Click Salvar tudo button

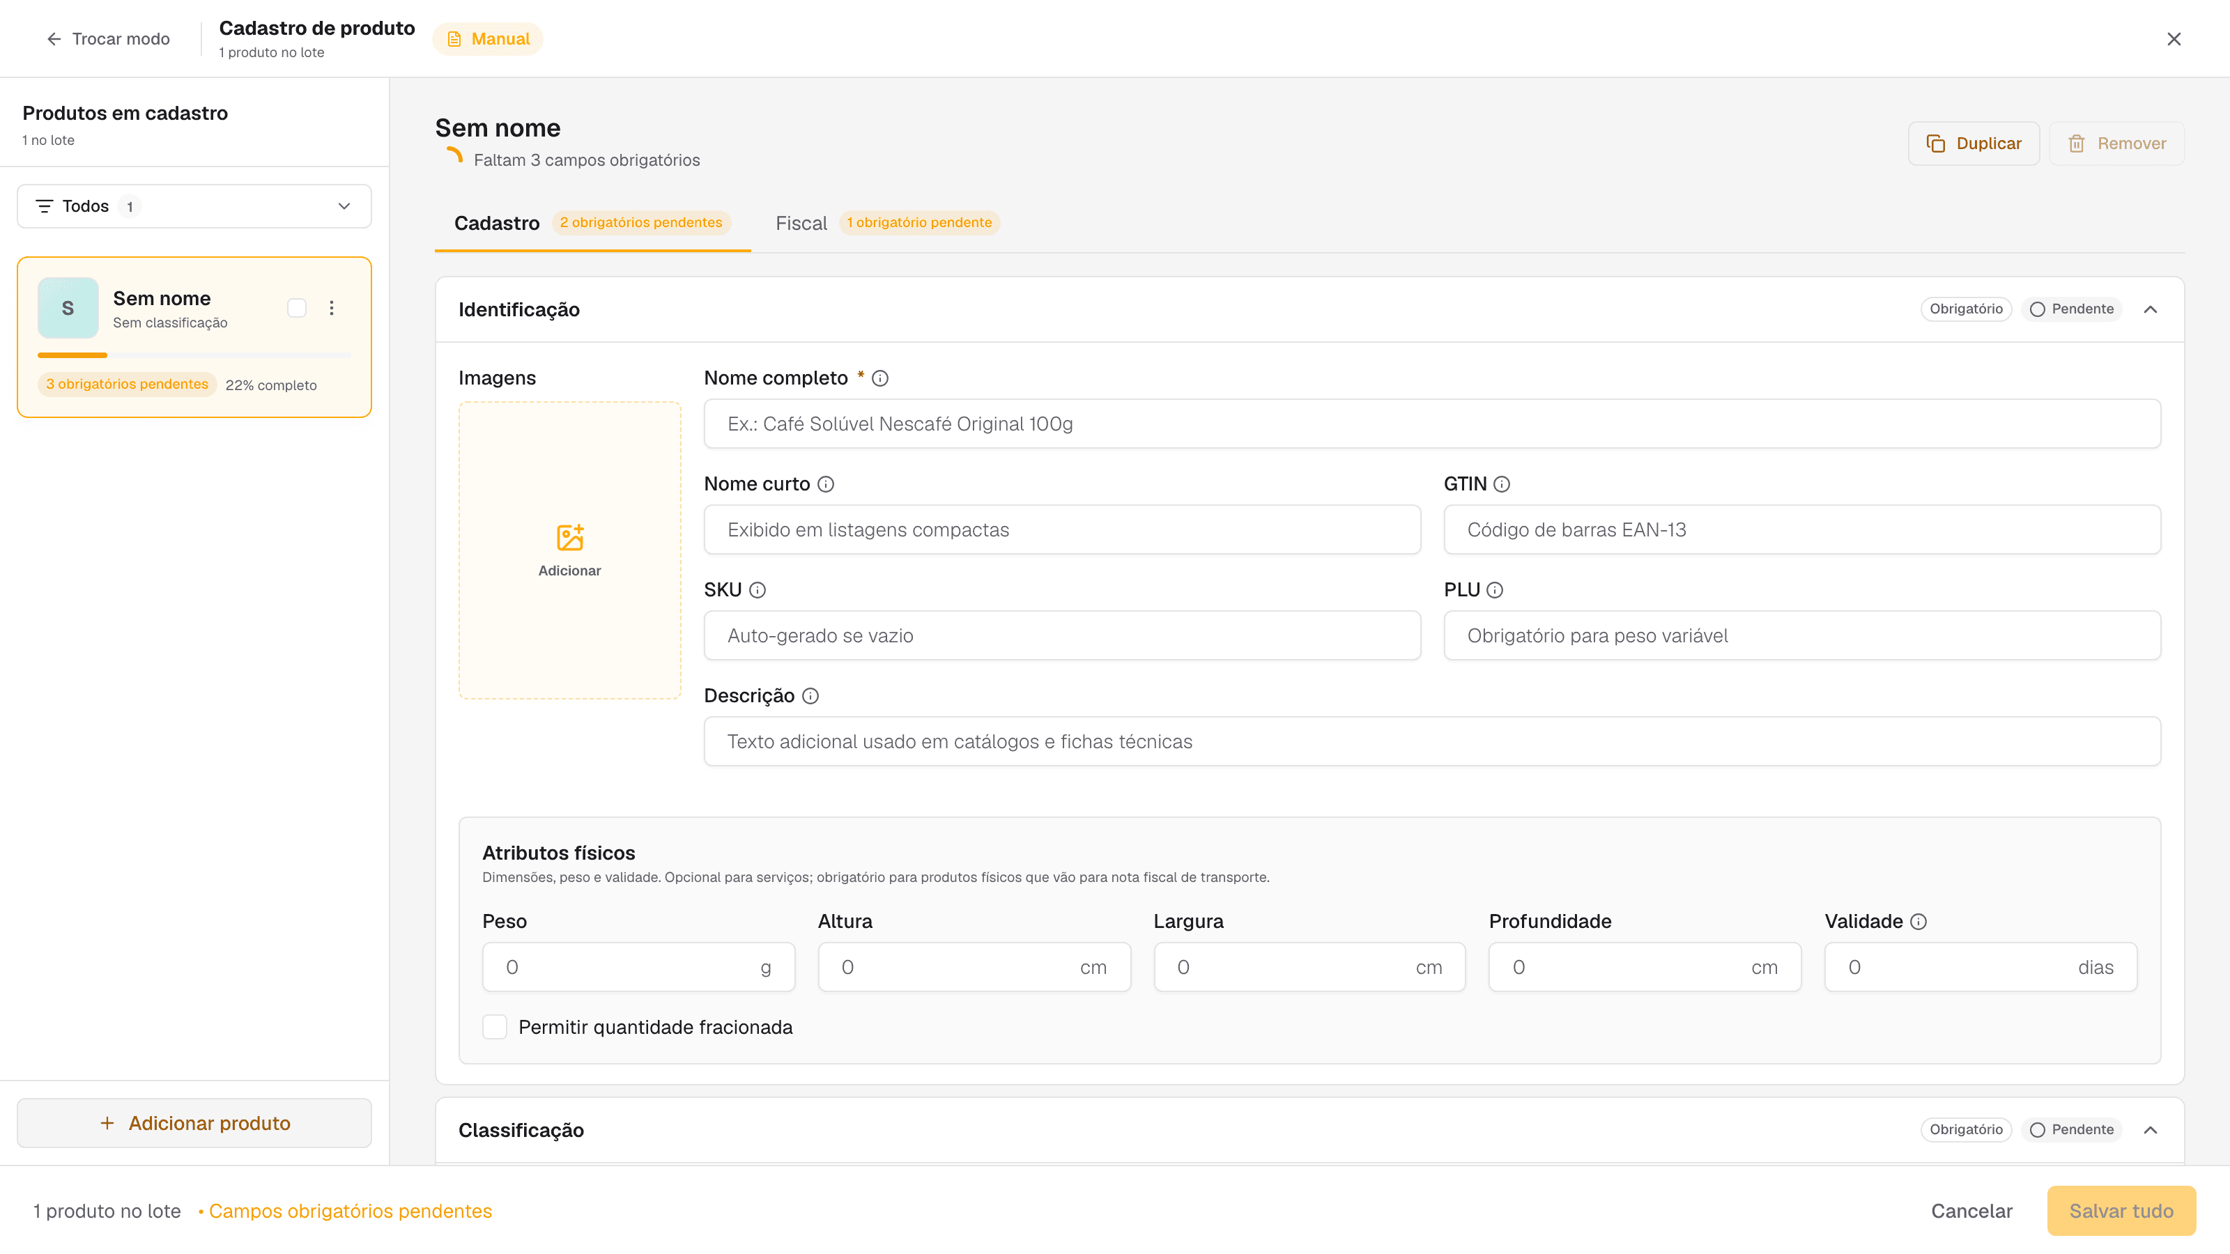(x=2121, y=1212)
